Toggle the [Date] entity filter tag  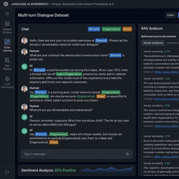[x=127, y=29]
